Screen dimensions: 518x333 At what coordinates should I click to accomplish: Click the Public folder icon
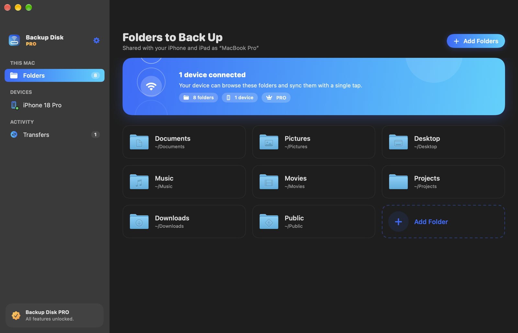click(269, 222)
